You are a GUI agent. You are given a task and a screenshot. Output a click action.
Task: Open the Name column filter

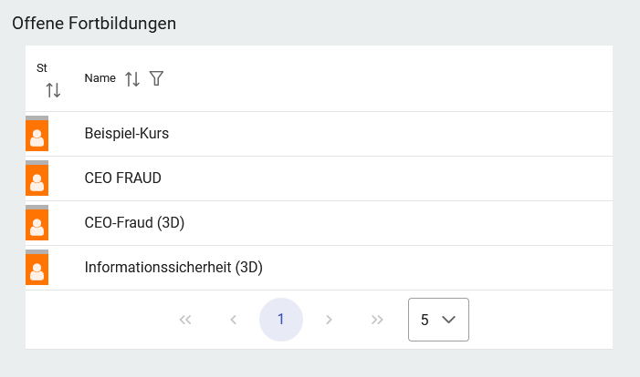(x=156, y=79)
